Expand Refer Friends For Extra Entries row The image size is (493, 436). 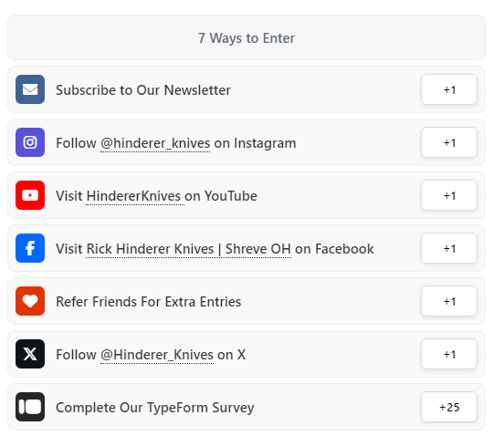(x=246, y=301)
